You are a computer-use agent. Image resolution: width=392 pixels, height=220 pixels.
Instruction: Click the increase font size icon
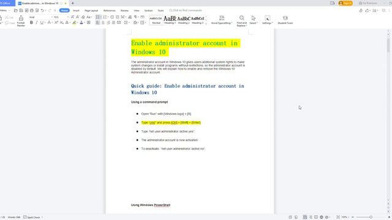[x=72, y=17]
